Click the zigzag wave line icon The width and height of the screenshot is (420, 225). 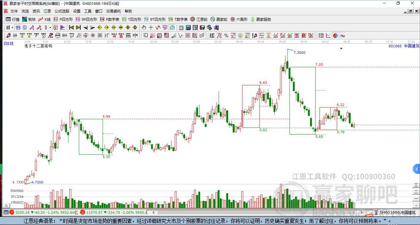pos(181,36)
